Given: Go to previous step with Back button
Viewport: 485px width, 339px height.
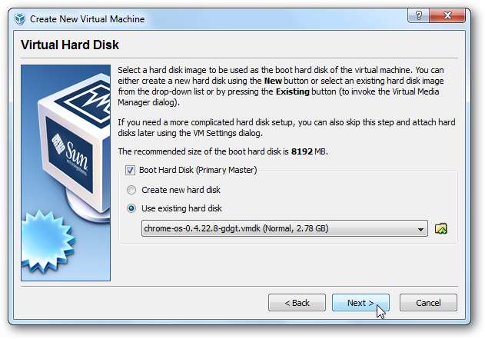Looking at the screenshot, I should (x=297, y=303).
